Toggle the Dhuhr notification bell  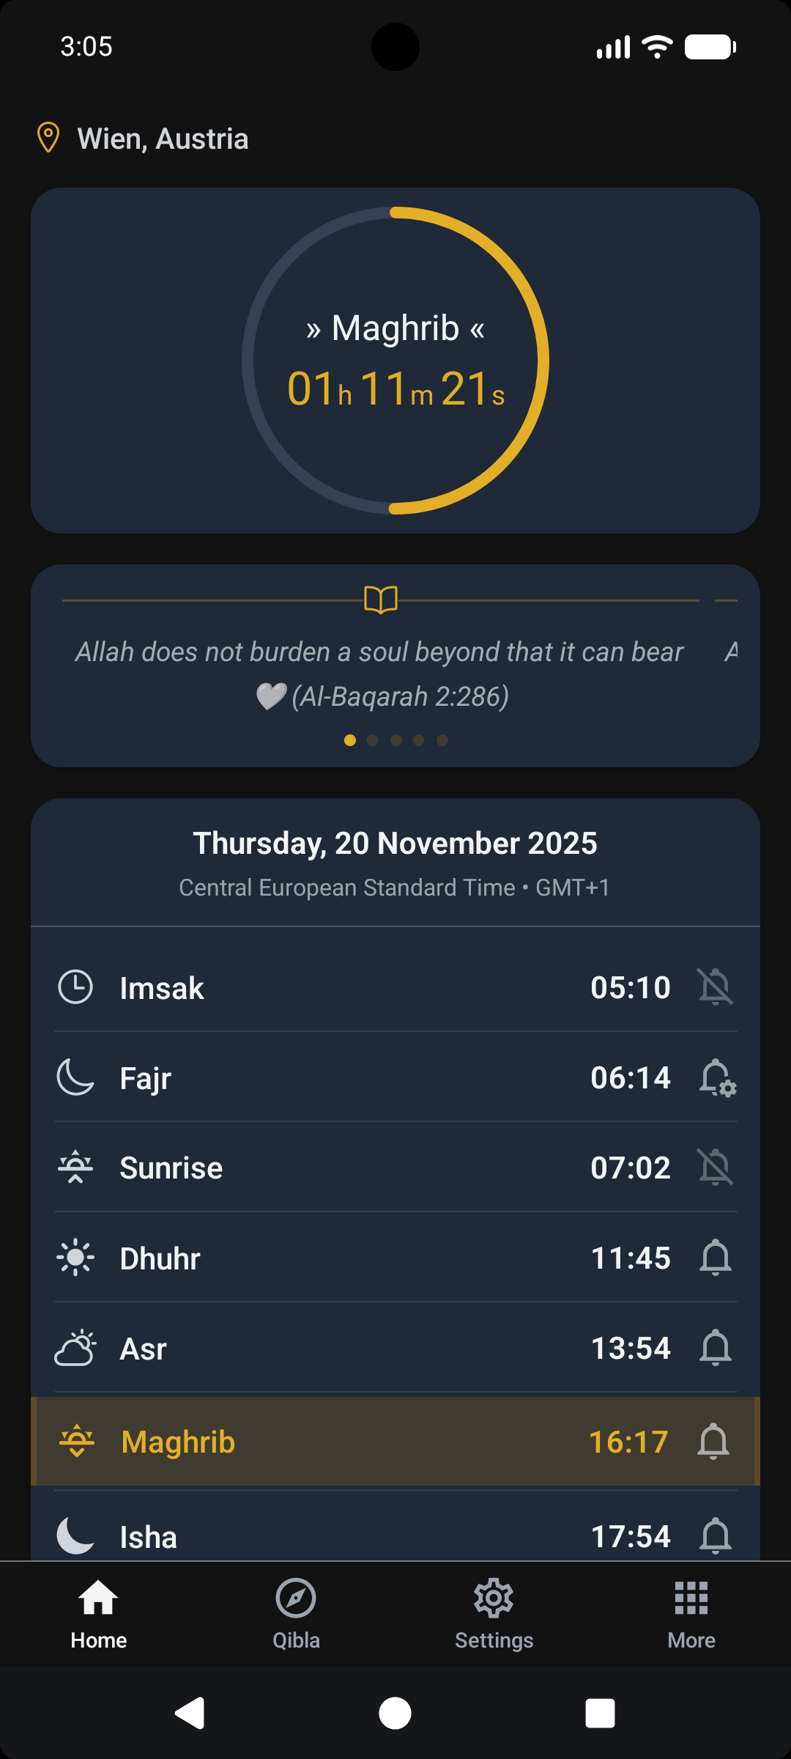point(715,1258)
